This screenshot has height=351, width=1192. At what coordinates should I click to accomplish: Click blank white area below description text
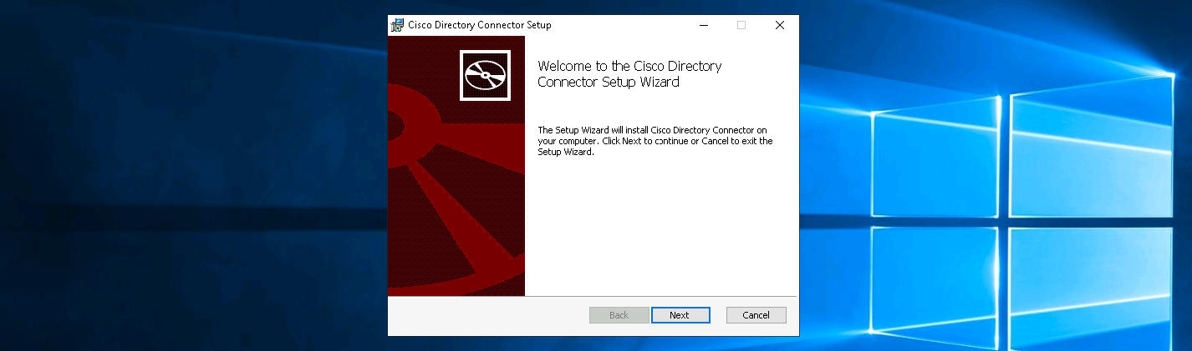[x=660, y=225]
